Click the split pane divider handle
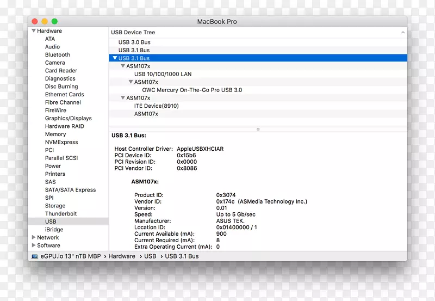Screen dimensions: 435x301 (258, 129)
